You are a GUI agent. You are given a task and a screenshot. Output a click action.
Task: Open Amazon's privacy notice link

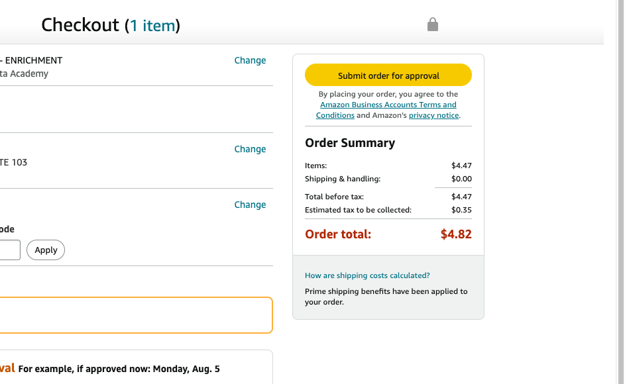433,115
